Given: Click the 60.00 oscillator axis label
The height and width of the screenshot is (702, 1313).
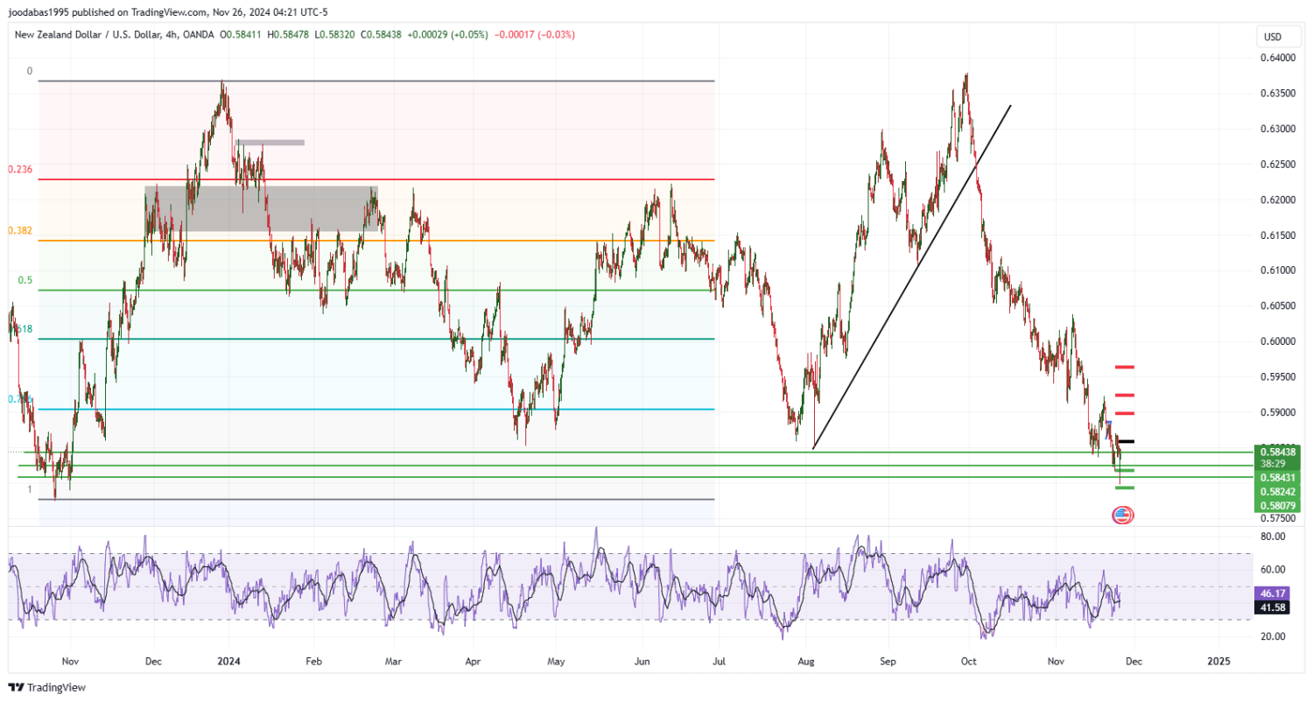Looking at the screenshot, I should click(x=1274, y=569).
